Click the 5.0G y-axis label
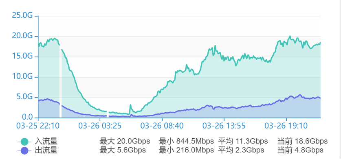Image resolution: width=341 pixels, height=159 pixels. (x=24, y=97)
